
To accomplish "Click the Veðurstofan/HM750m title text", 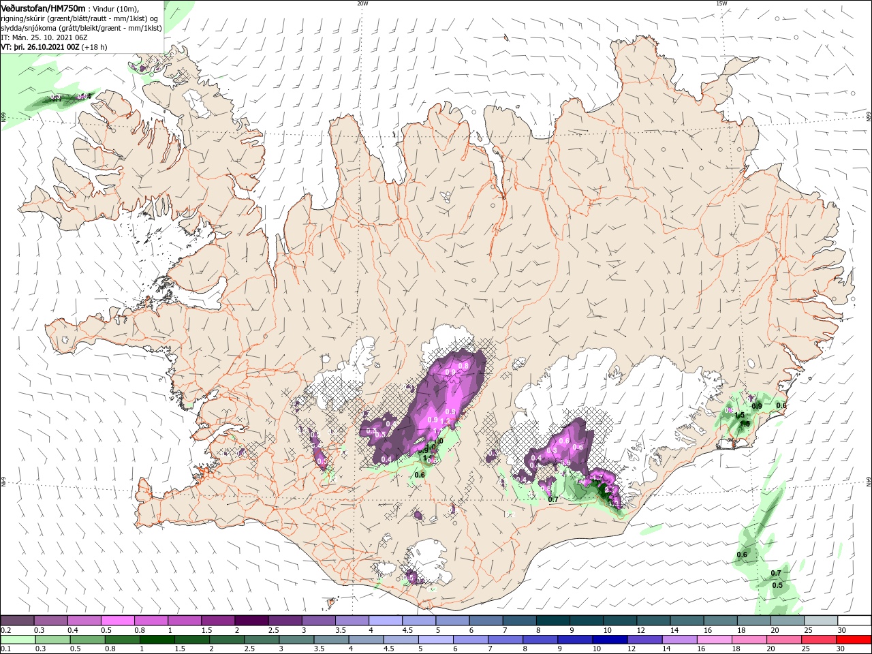I will click(43, 7).
